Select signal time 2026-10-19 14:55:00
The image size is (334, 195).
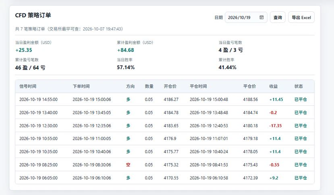[38, 100]
